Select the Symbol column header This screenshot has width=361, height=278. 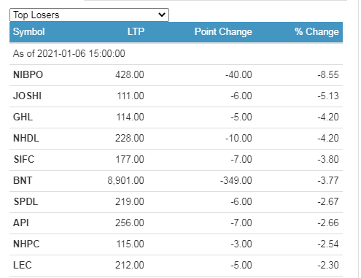(28, 32)
